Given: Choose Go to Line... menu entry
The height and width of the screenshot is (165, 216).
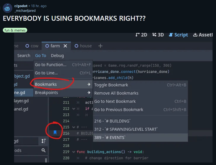Looking at the screenshot, I should click(63, 73).
